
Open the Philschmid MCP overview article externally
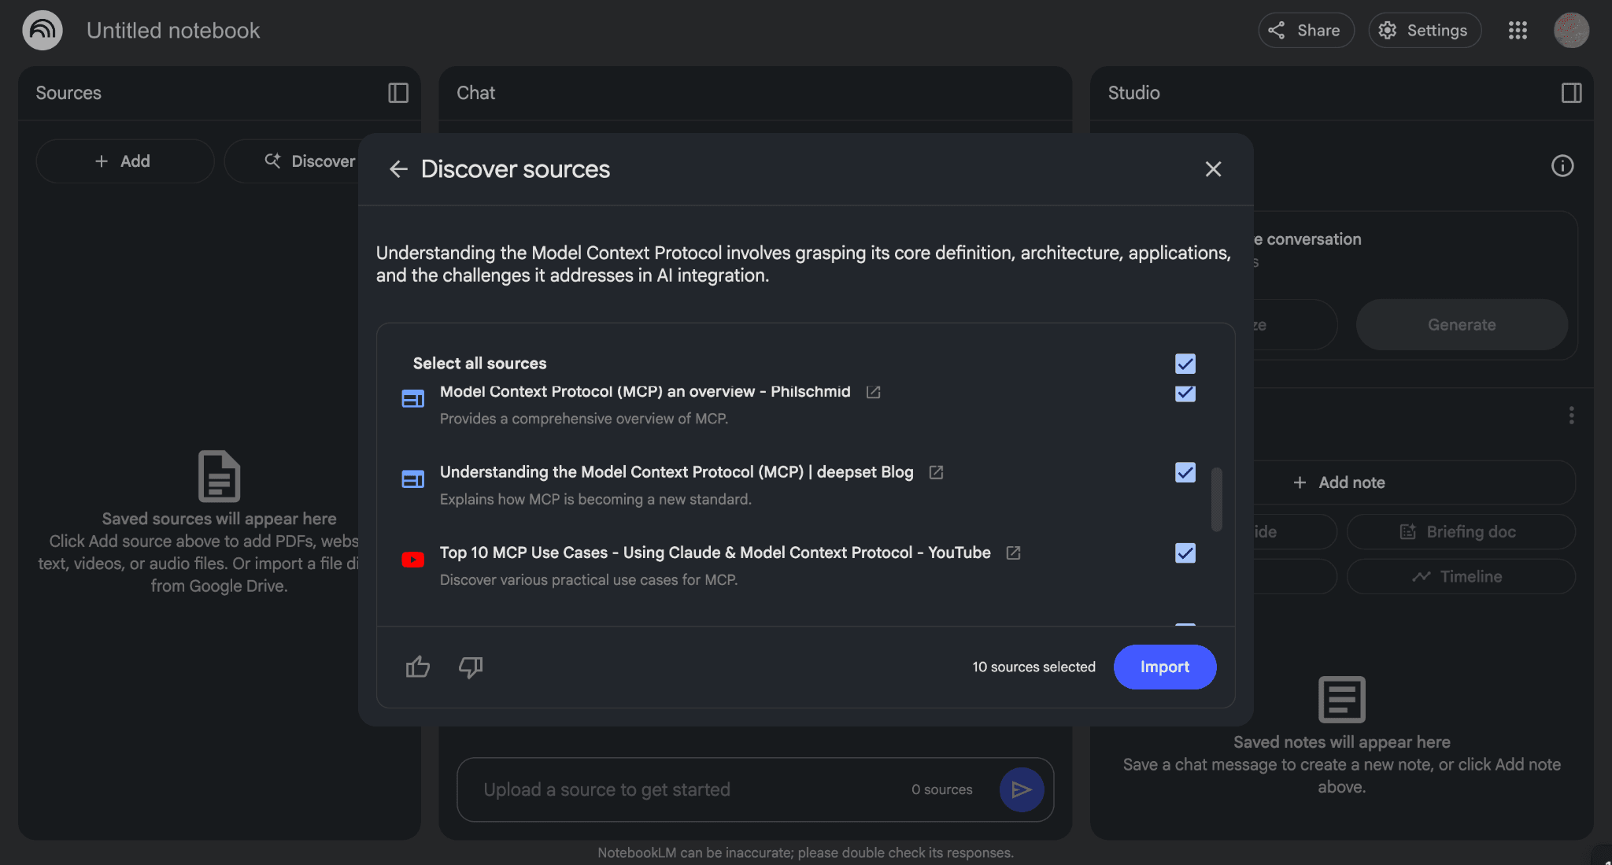[x=874, y=392]
